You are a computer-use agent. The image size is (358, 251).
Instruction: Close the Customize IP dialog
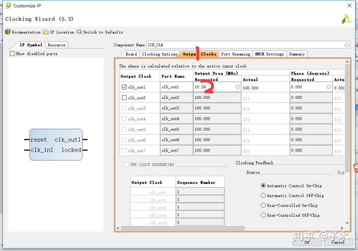350,5
